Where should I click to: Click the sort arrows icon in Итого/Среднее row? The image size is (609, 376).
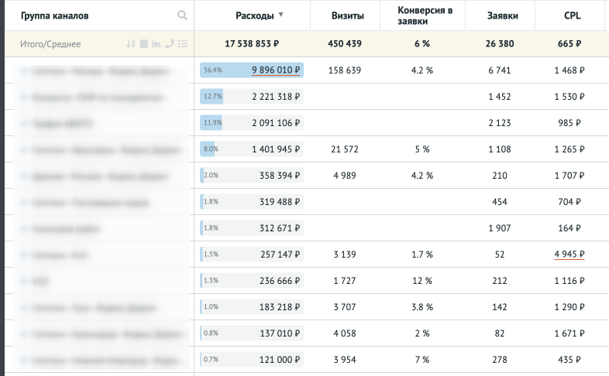coord(130,43)
